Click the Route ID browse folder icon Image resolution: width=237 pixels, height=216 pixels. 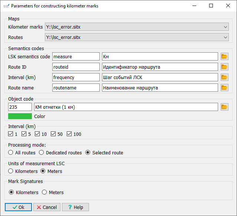pyautogui.click(x=224, y=67)
